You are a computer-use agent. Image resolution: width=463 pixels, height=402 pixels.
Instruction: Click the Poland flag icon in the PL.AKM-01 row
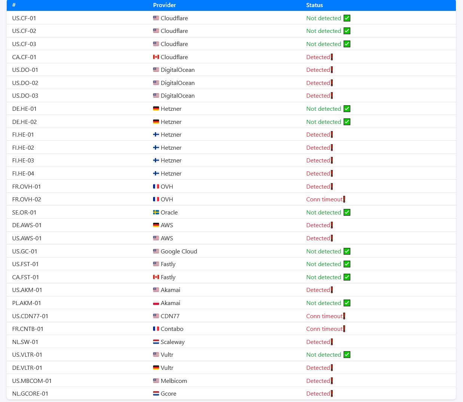tap(156, 303)
